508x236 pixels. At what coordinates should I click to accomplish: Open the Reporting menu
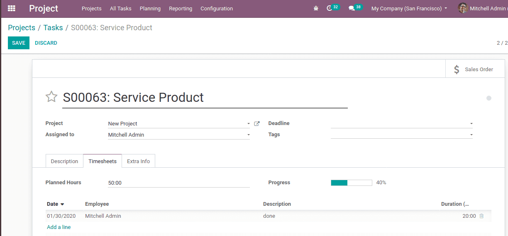[x=181, y=8]
